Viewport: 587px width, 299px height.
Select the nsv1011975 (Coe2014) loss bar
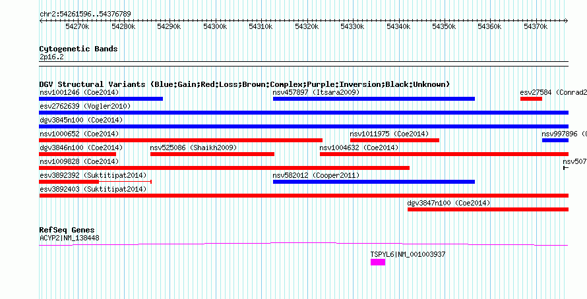click(394, 140)
